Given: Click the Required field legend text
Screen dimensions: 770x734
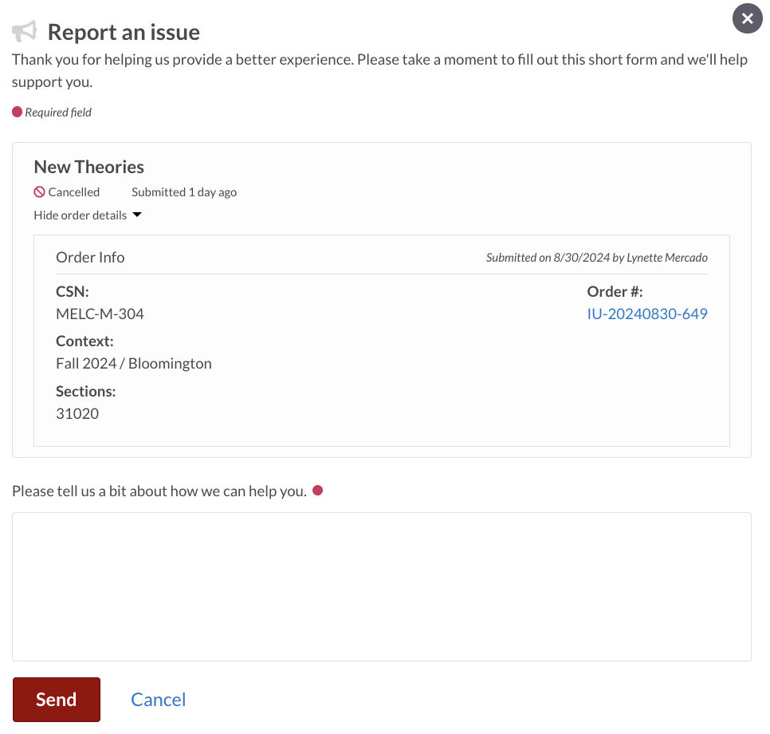Looking at the screenshot, I should pyautogui.click(x=58, y=112).
